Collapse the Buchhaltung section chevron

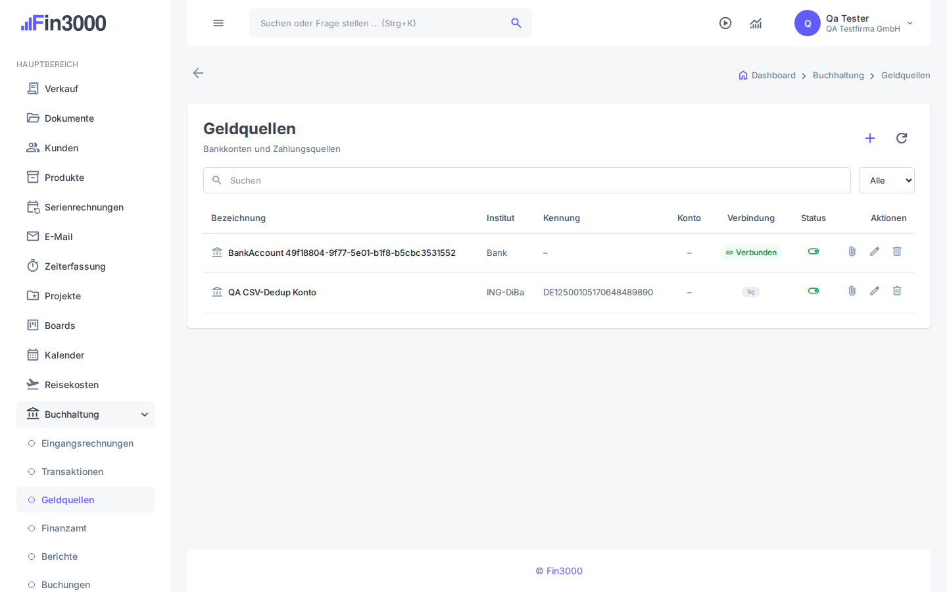coord(145,414)
